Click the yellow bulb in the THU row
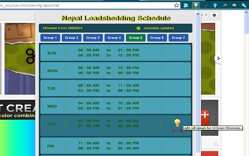 (177, 123)
